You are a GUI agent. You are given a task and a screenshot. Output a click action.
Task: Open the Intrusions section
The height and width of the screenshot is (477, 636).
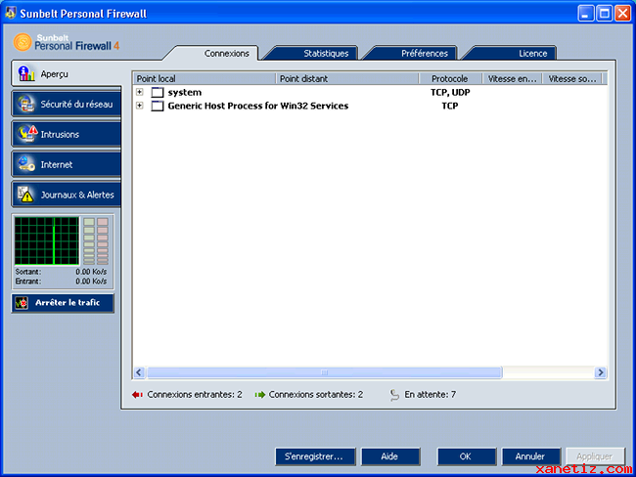67,135
